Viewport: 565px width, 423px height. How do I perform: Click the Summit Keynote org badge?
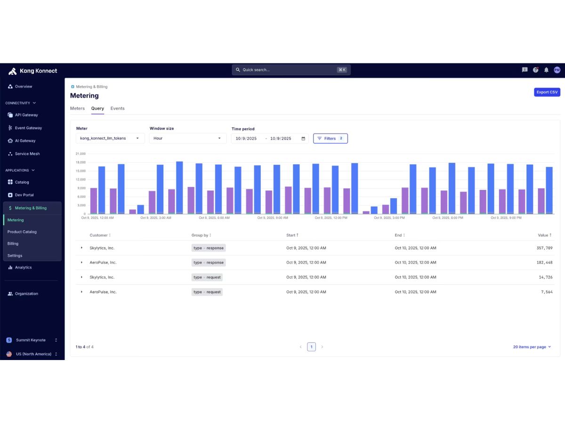pyautogui.click(x=9, y=340)
